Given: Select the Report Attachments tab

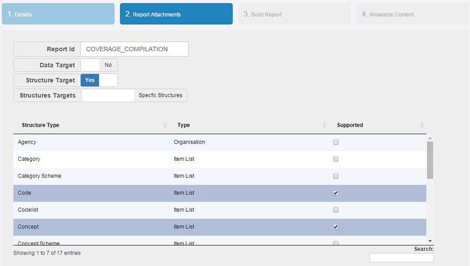Looking at the screenshot, I should [x=176, y=14].
